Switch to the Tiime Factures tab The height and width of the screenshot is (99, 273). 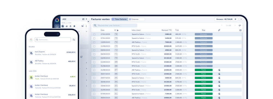[x=120, y=19]
